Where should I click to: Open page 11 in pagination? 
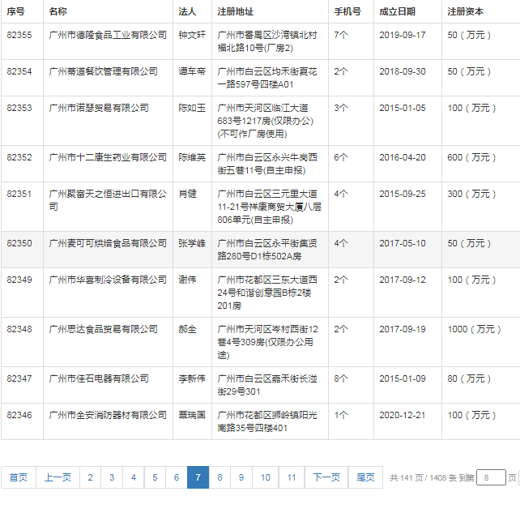coord(292,477)
